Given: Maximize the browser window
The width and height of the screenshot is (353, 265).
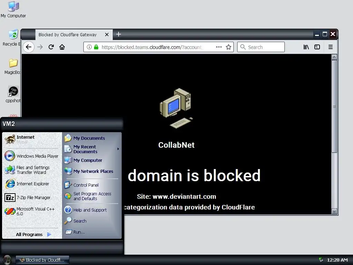Looking at the screenshot, I should pyautogui.click(x=325, y=34).
